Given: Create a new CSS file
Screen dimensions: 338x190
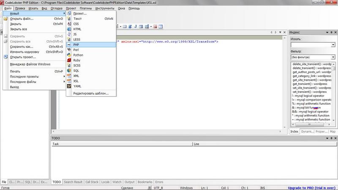Looking at the screenshot, I should [91, 24].
